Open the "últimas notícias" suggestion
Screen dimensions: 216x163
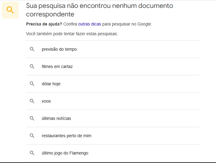tap(56, 118)
